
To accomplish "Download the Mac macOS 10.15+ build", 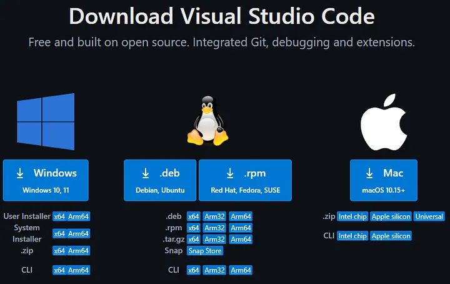I will [384, 180].
